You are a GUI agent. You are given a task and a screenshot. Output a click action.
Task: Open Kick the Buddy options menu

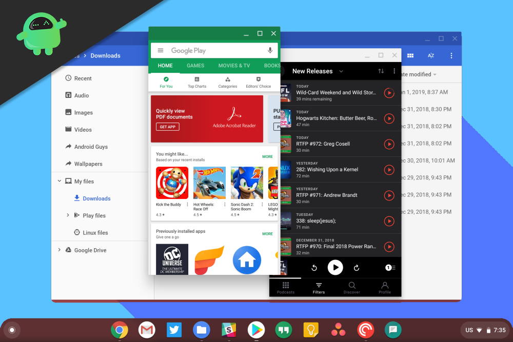187,205
